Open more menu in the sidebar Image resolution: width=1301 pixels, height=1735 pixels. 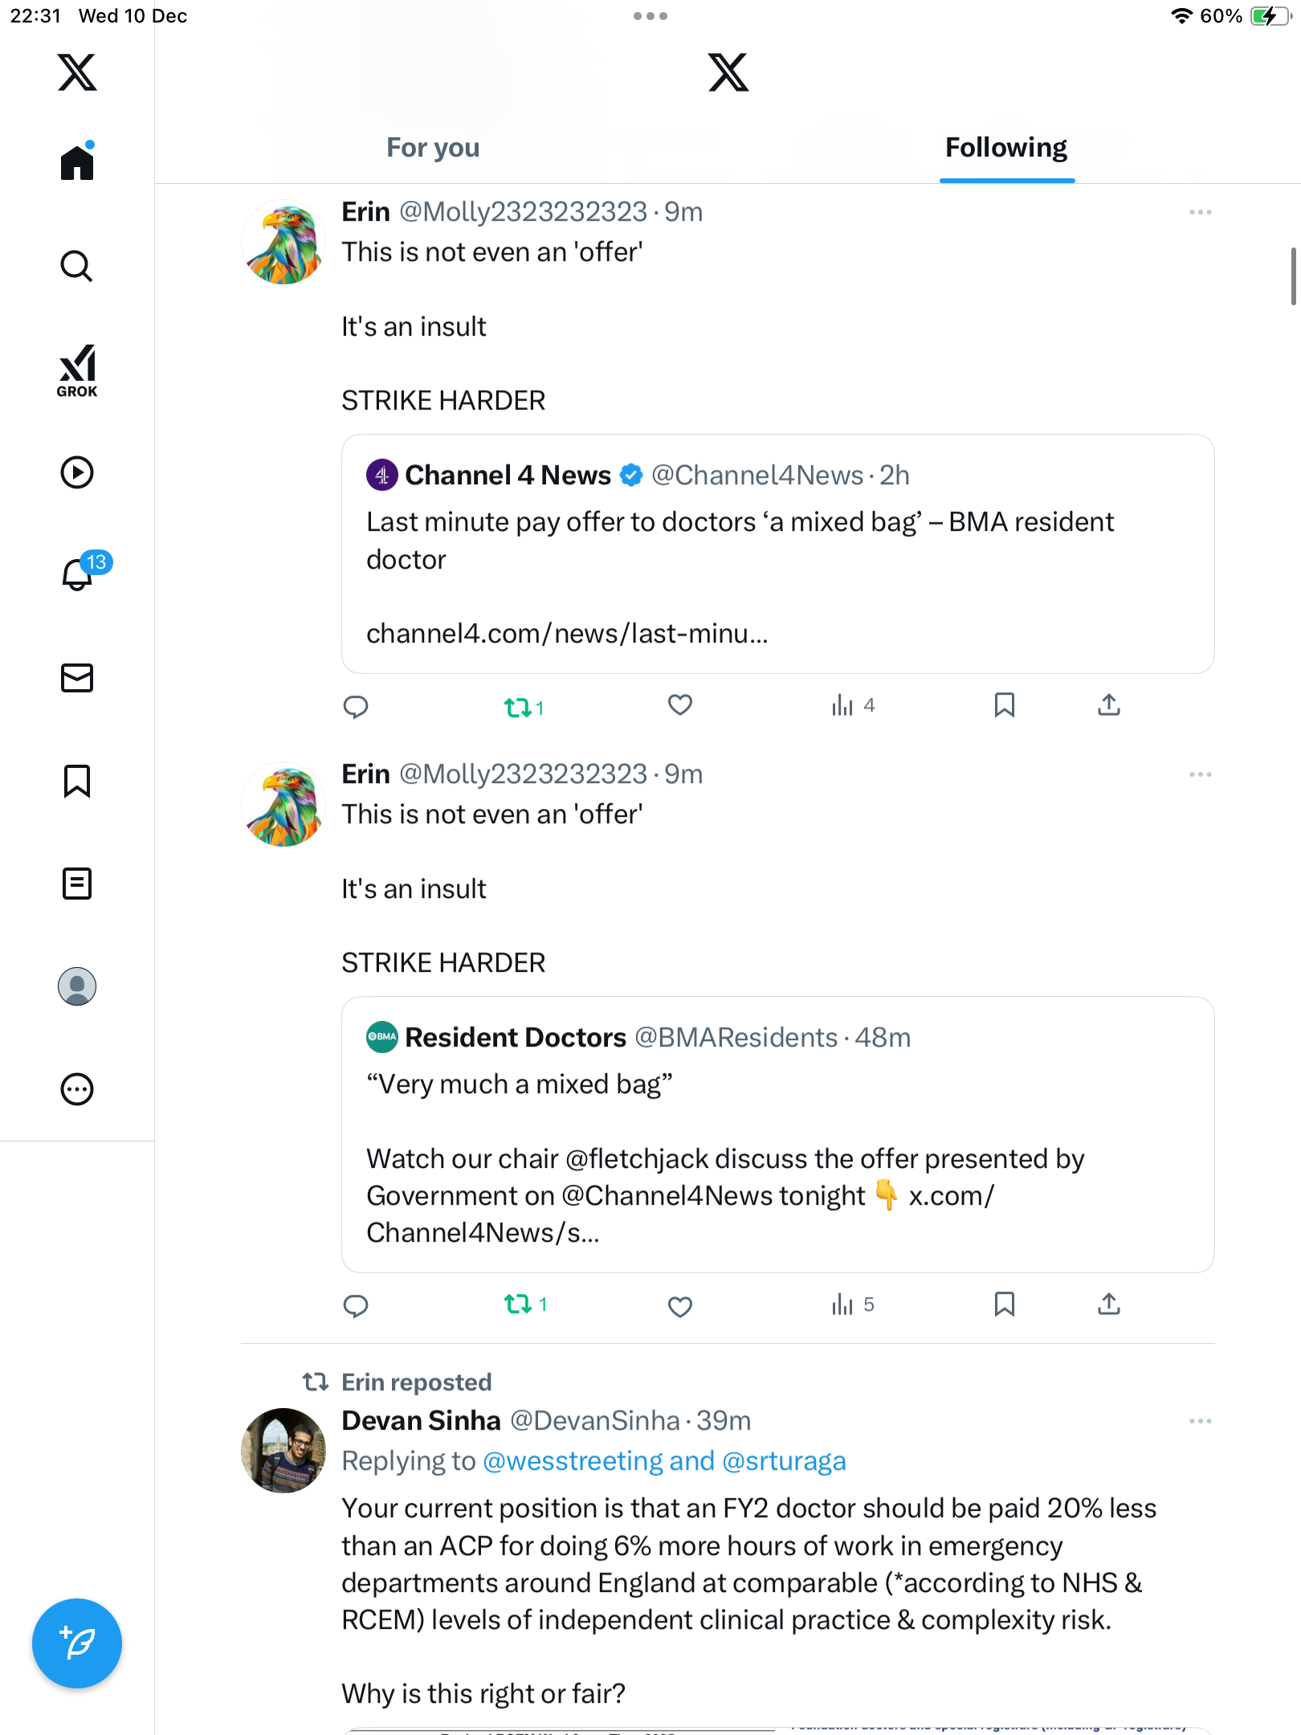pyautogui.click(x=77, y=1089)
